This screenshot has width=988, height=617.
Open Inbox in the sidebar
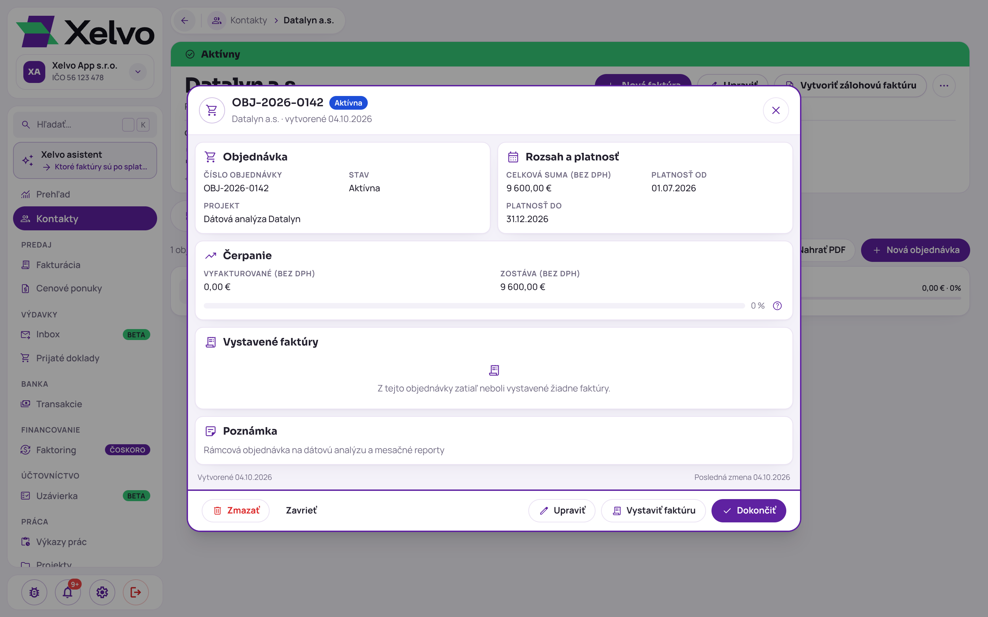pos(85,334)
